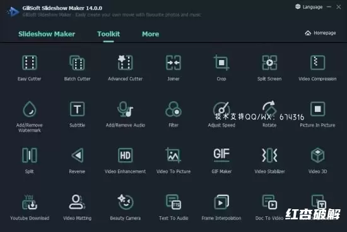
Task: Select the Toolkit tab
Action: pyautogui.click(x=109, y=34)
